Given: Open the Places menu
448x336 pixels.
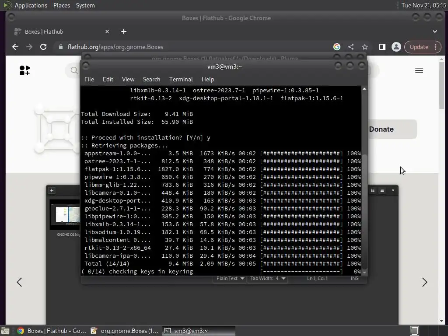Looking at the screenshot, I should pyautogui.click(x=61, y=5).
